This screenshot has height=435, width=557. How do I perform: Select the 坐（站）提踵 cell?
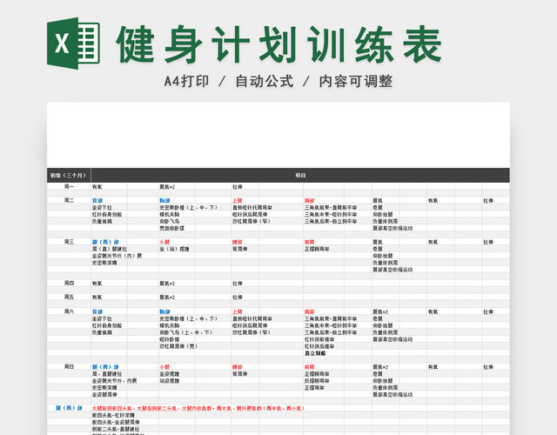[174, 250]
